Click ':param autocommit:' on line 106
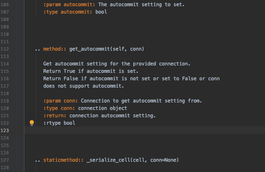The height and width of the screenshot is (172, 265). pyautogui.click(x=69, y=5)
